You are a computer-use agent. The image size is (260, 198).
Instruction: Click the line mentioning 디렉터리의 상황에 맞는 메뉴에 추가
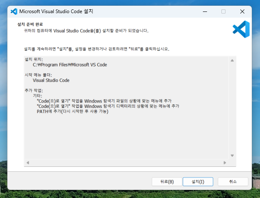108,106
